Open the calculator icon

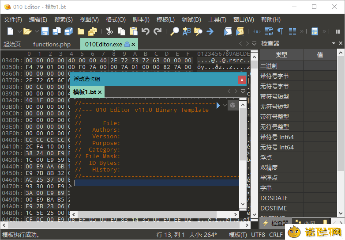[315, 31]
